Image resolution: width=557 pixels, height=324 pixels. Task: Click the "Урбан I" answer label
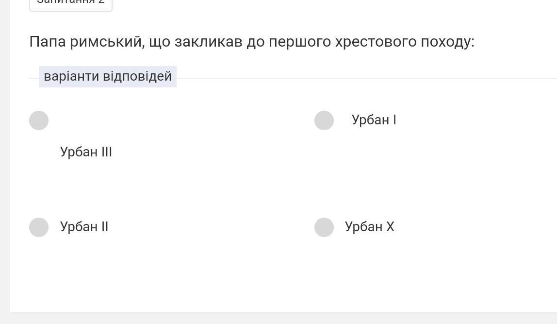click(374, 120)
